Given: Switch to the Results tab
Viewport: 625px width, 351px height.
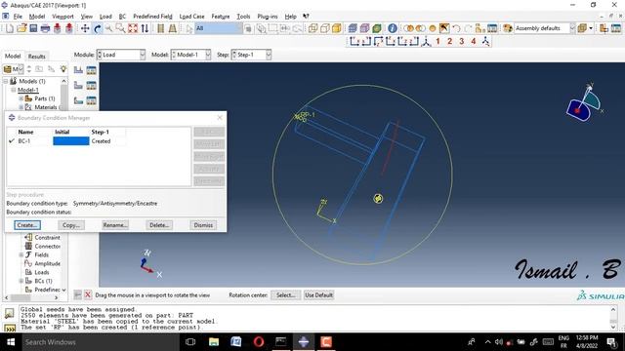Looking at the screenshot, I should (37, 57).
